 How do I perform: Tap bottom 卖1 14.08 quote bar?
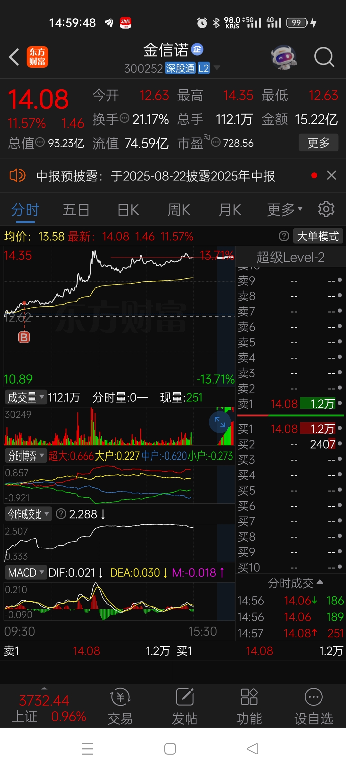pos(86,651)
